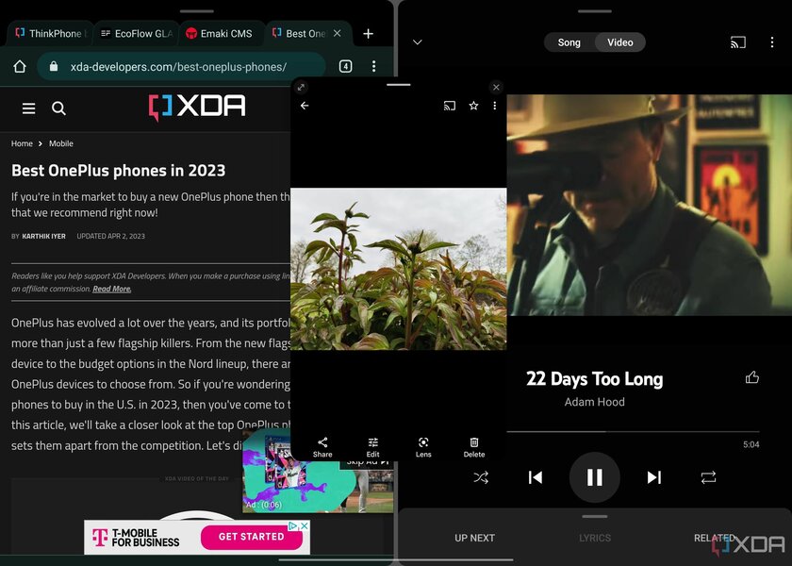This screenshot has width=792, height=566.
Task: Open Chrome home page icon
Action: click(20, 66)
